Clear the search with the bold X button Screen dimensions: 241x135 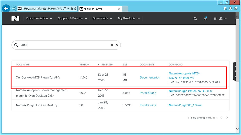117,45
